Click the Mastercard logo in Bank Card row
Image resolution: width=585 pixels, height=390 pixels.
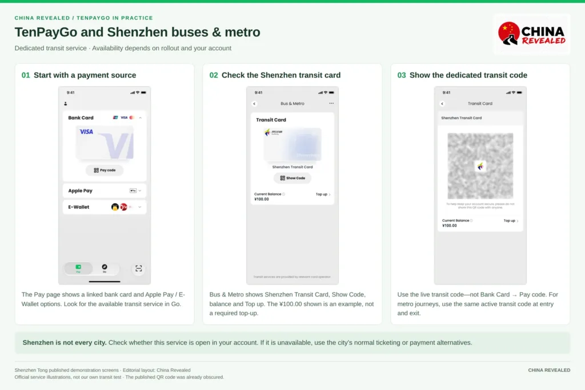[132, 117]
